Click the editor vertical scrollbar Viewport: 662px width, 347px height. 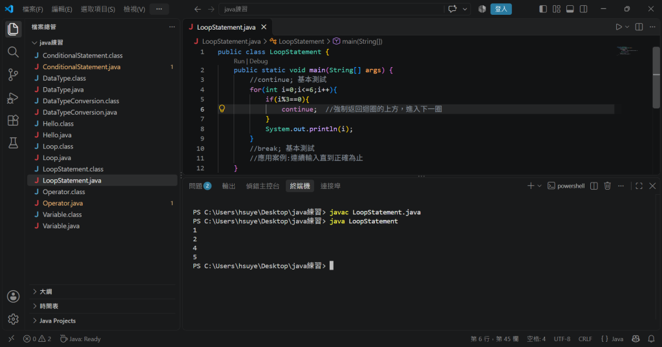point(656,77)
